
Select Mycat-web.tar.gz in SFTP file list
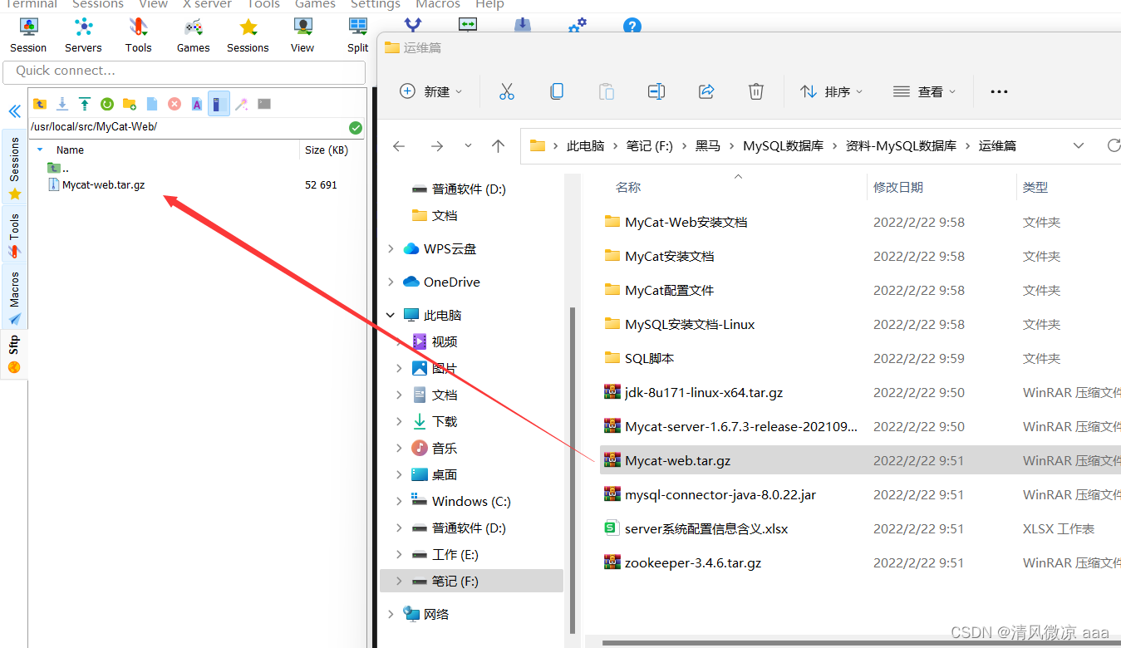tap(103, 185)
